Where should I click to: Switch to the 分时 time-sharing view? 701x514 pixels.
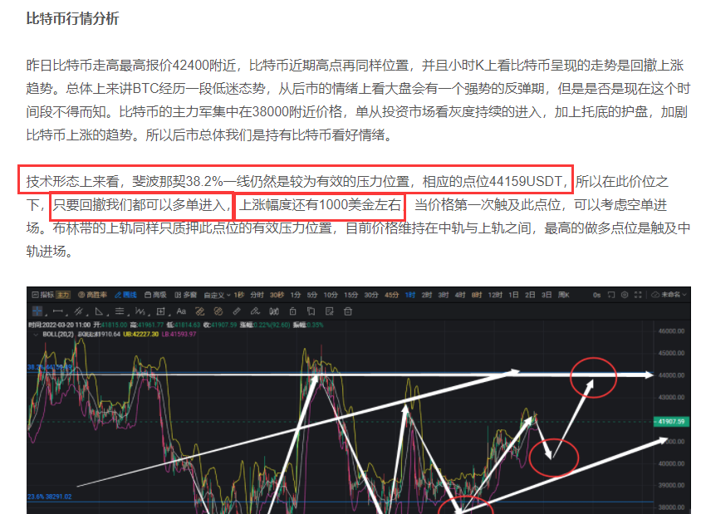(x=257, y=295)
